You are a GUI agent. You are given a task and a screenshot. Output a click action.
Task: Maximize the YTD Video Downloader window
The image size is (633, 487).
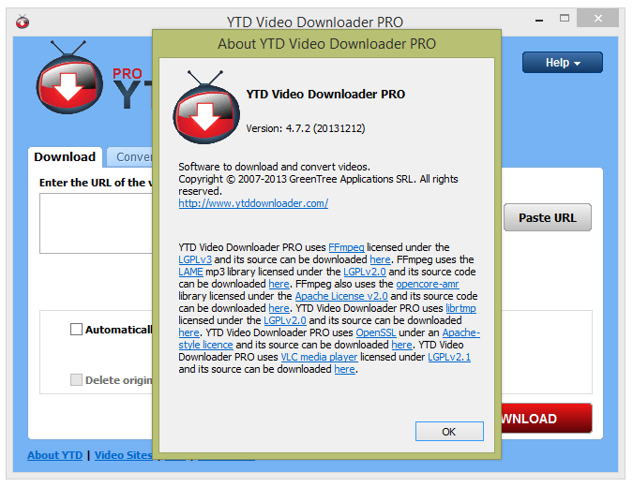tap(565, 18)
